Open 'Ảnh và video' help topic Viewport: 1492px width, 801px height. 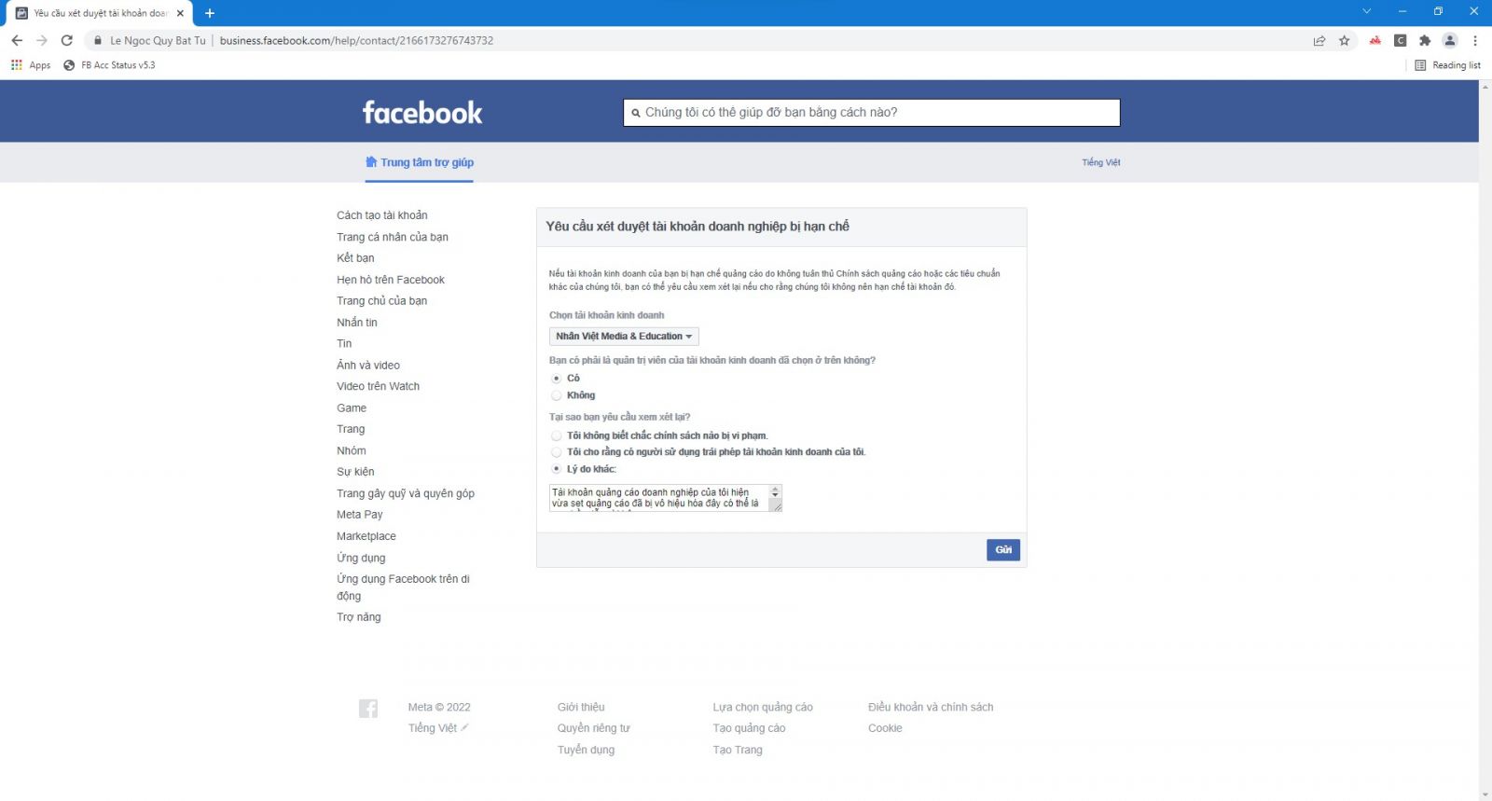click(x=368, y=365)
